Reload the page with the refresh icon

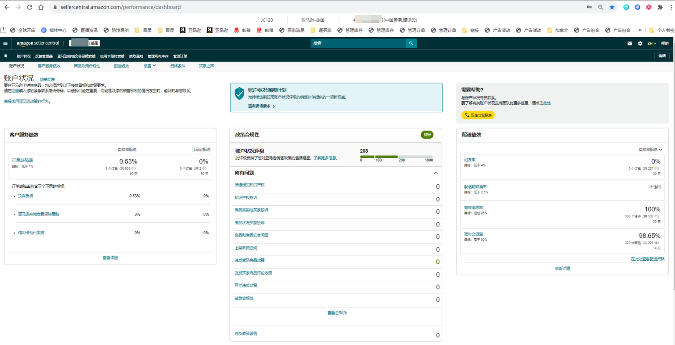pos(29,7)
